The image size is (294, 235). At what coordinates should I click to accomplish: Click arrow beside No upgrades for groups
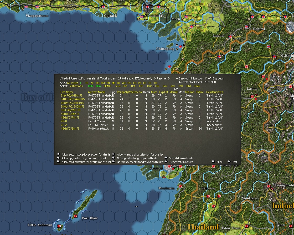coord(114,158)
